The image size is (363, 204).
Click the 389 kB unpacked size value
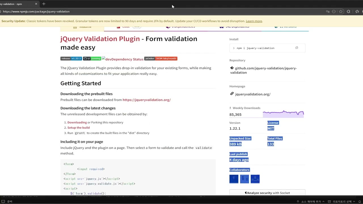235,144
